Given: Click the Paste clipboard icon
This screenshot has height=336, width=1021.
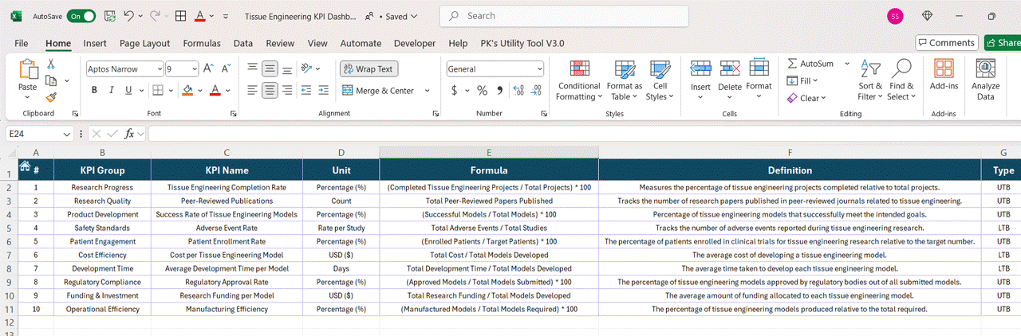Looking at the screenshot, I should click(x=28, y=69).
